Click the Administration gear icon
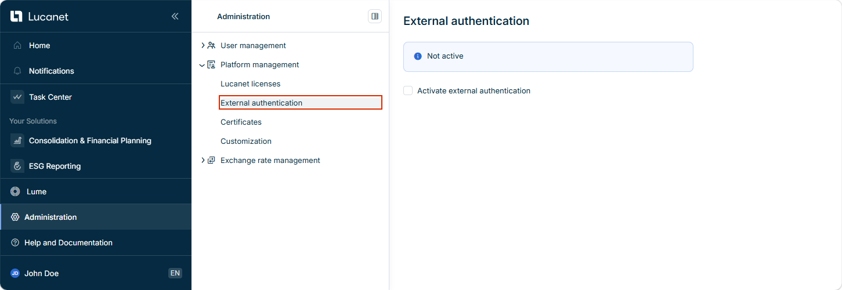 tap(15, 217)
